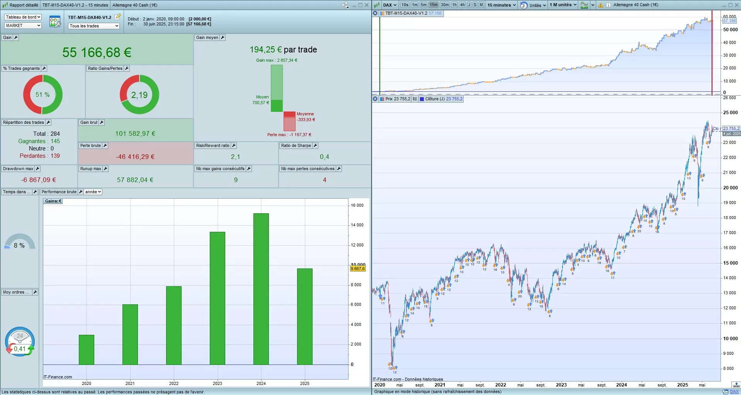Image resolution: width=741 pixels, height=395 pixels.
Task: Configure the Gain moyen widget via wrench
Action: point(223,37)
